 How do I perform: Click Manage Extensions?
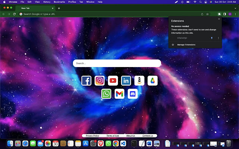[x=186, y=45]
